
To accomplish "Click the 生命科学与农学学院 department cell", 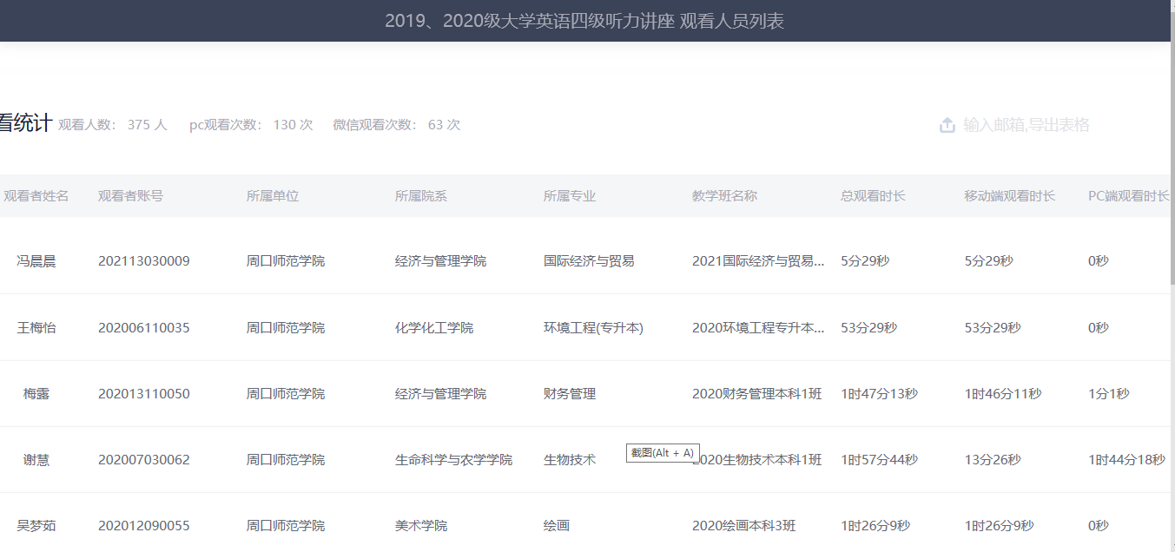I will (x=453, y=460).
